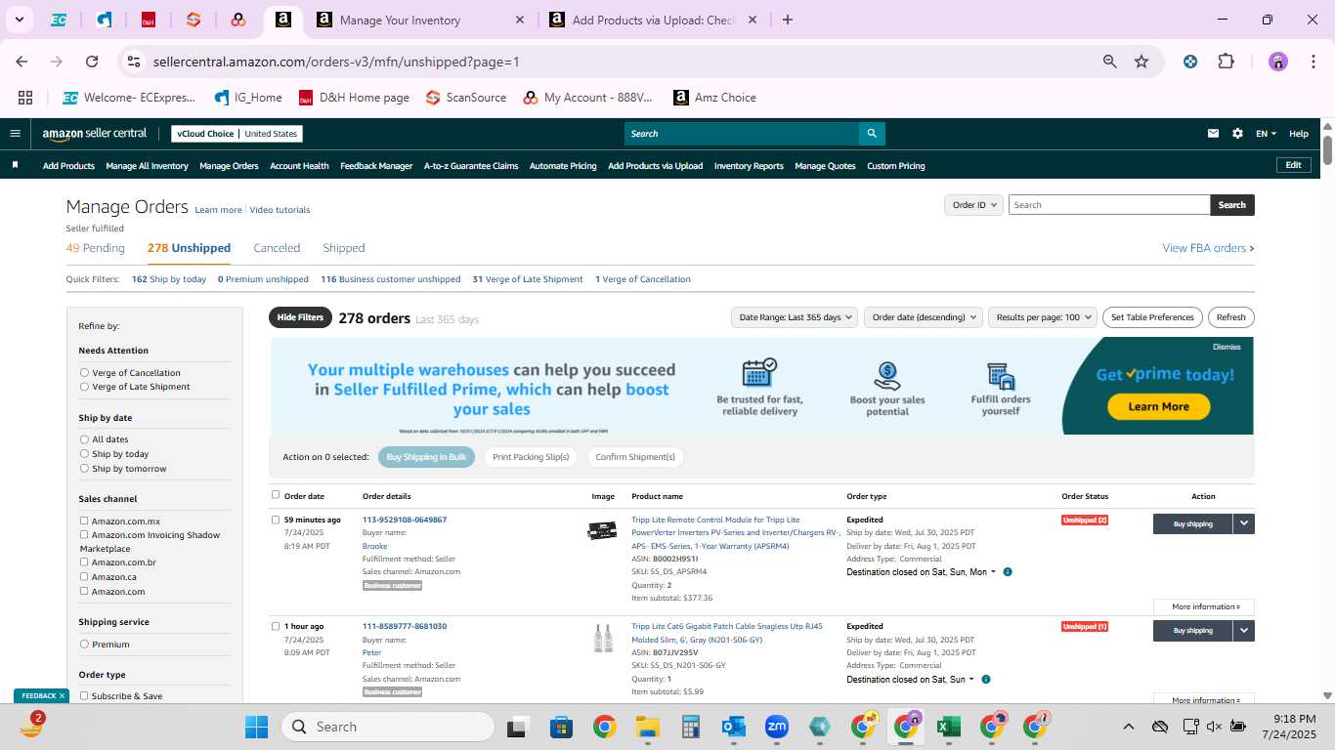The width and height of the screenshot is (1335, 750).
Task: Open Feedback Manager menu item
Action: coord(376,166)
